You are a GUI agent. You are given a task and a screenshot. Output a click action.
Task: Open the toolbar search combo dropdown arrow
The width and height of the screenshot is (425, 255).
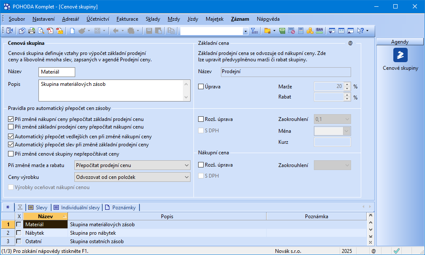tap(245, 31)
